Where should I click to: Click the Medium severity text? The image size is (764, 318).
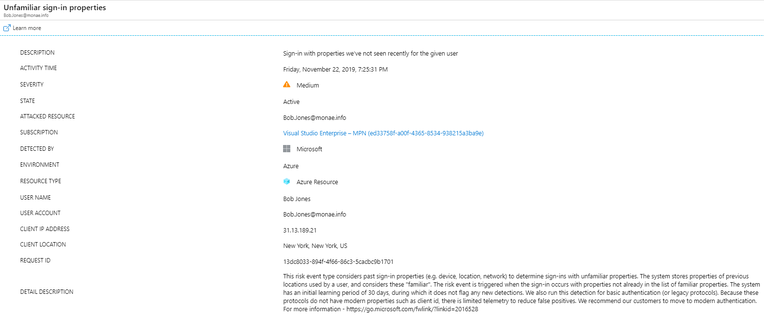click(308, 86)
